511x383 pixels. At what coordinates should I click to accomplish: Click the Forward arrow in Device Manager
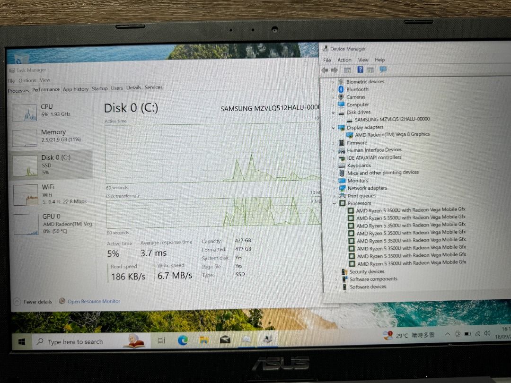334,70
